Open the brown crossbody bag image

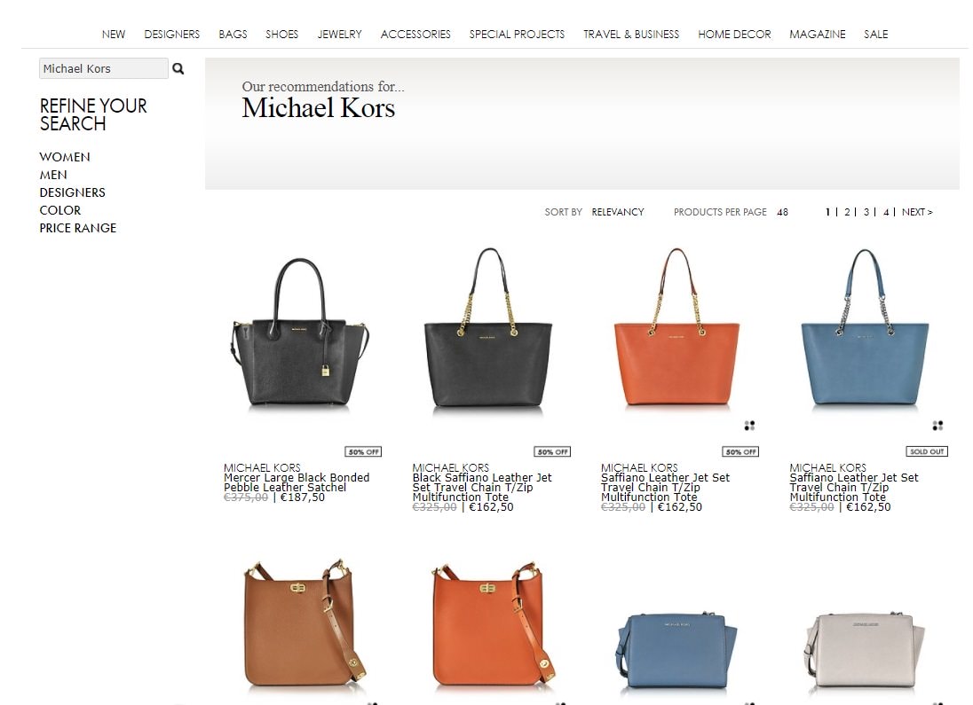(x=303, y=624)
